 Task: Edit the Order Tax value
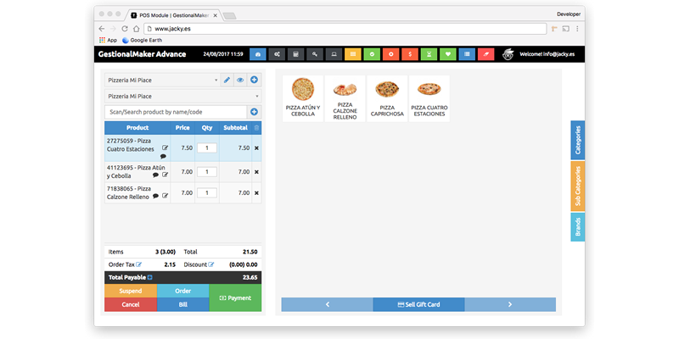point(138,264)
